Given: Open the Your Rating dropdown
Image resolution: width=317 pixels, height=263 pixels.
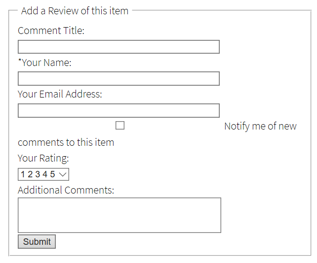Looking at the screenshot, I should [43, 174].
